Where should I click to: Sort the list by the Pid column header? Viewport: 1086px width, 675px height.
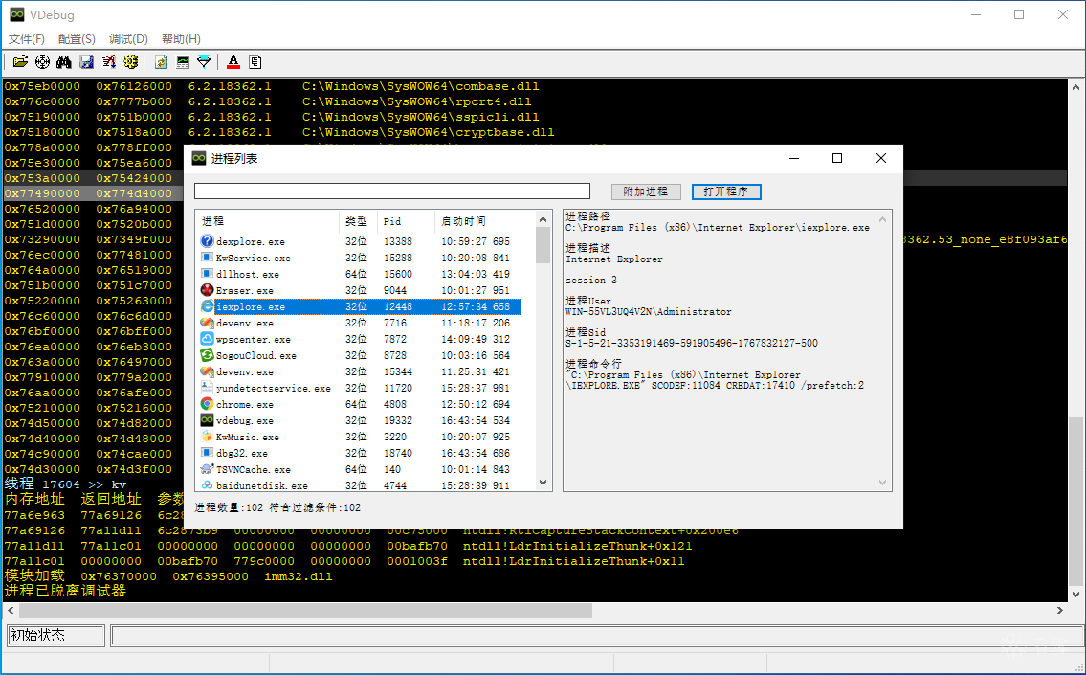(406, 221)
